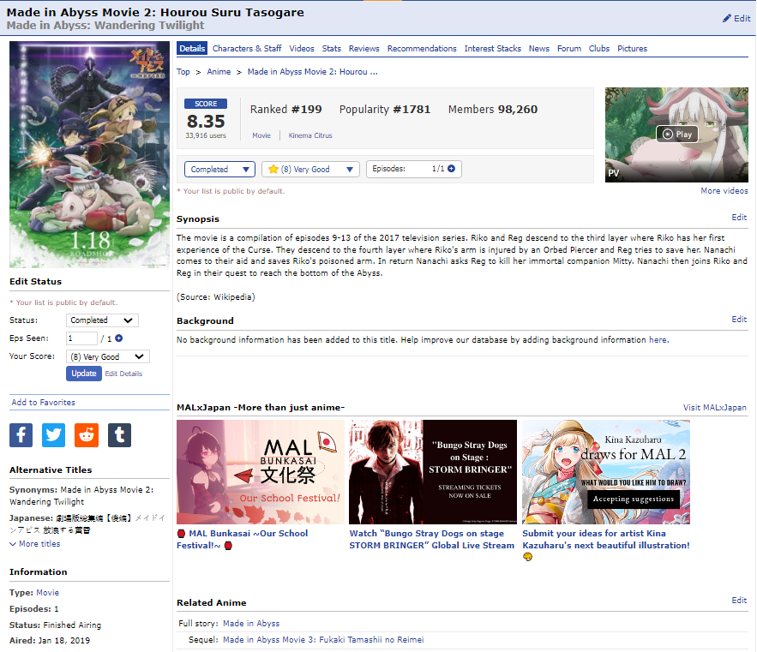Click 'here' link in background text
The image size is (757, 652).
658,340
